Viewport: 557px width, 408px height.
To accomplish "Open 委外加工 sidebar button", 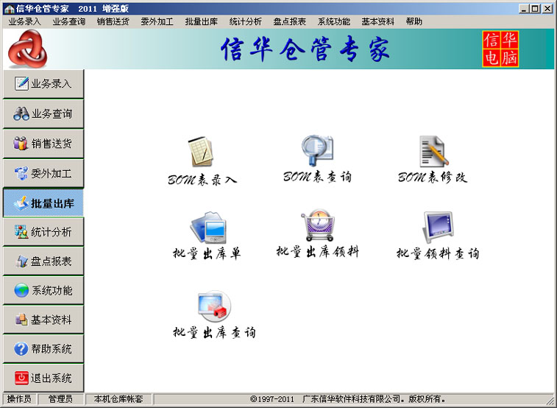I will coord(43,173).
